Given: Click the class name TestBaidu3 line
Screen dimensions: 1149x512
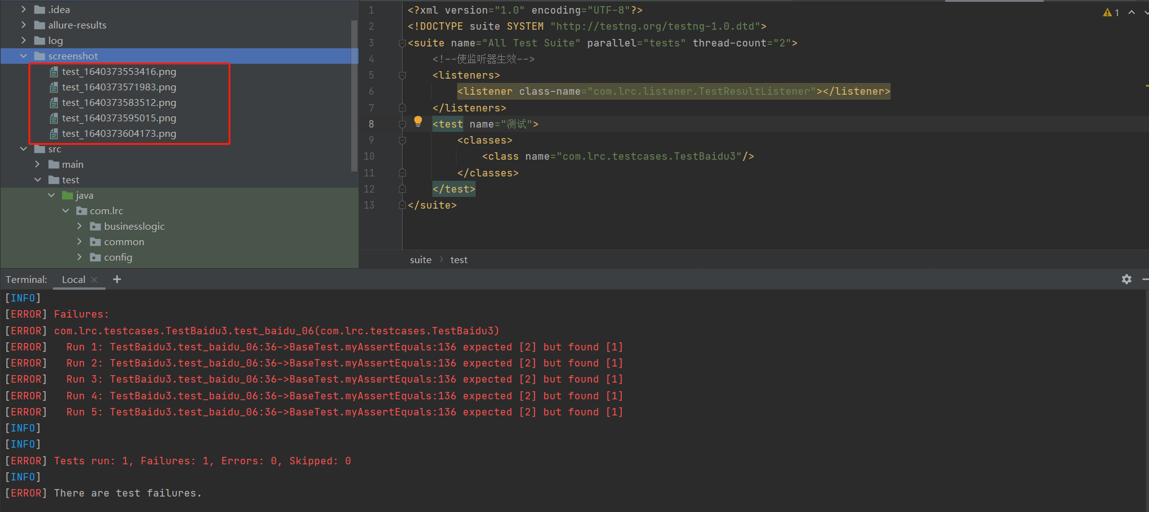Looking at the screenshot, I should (x=618, y=157).
